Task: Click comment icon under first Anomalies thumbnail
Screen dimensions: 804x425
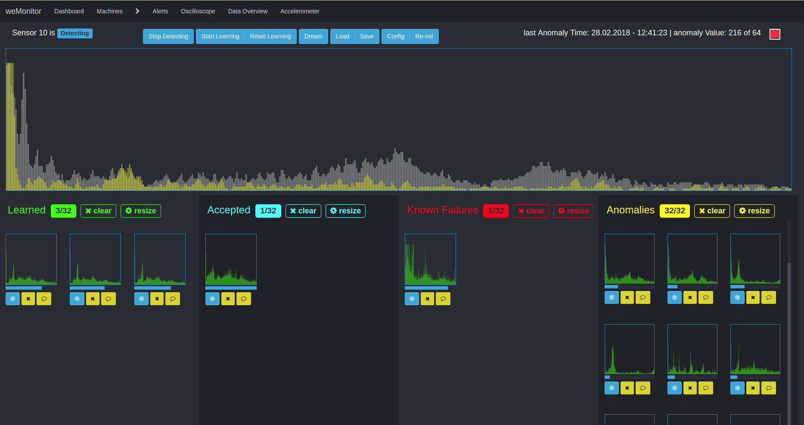Action: pos(643,297)
